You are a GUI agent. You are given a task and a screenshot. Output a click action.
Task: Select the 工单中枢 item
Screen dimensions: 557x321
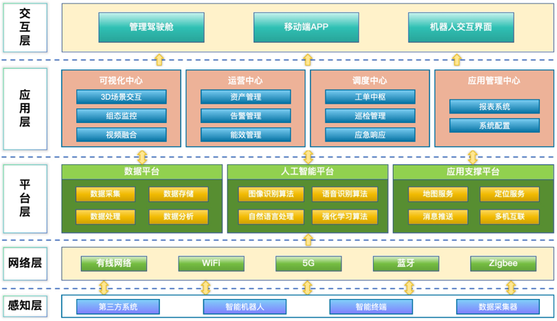370,97
